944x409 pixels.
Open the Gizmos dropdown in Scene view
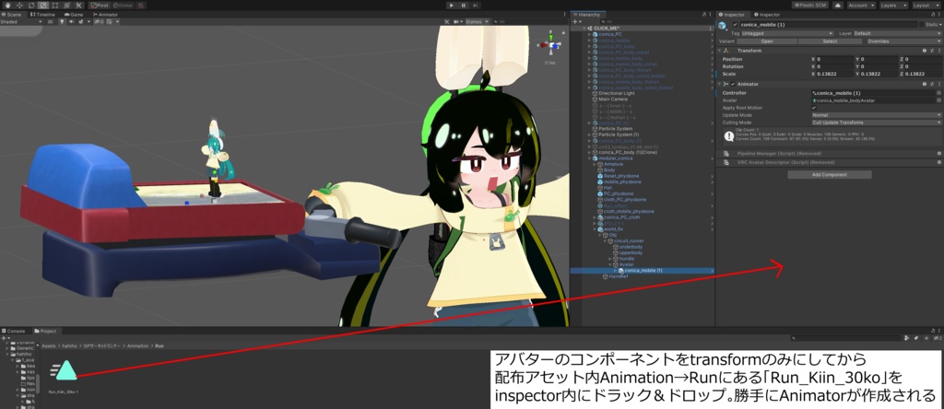(x=478, y=22)
